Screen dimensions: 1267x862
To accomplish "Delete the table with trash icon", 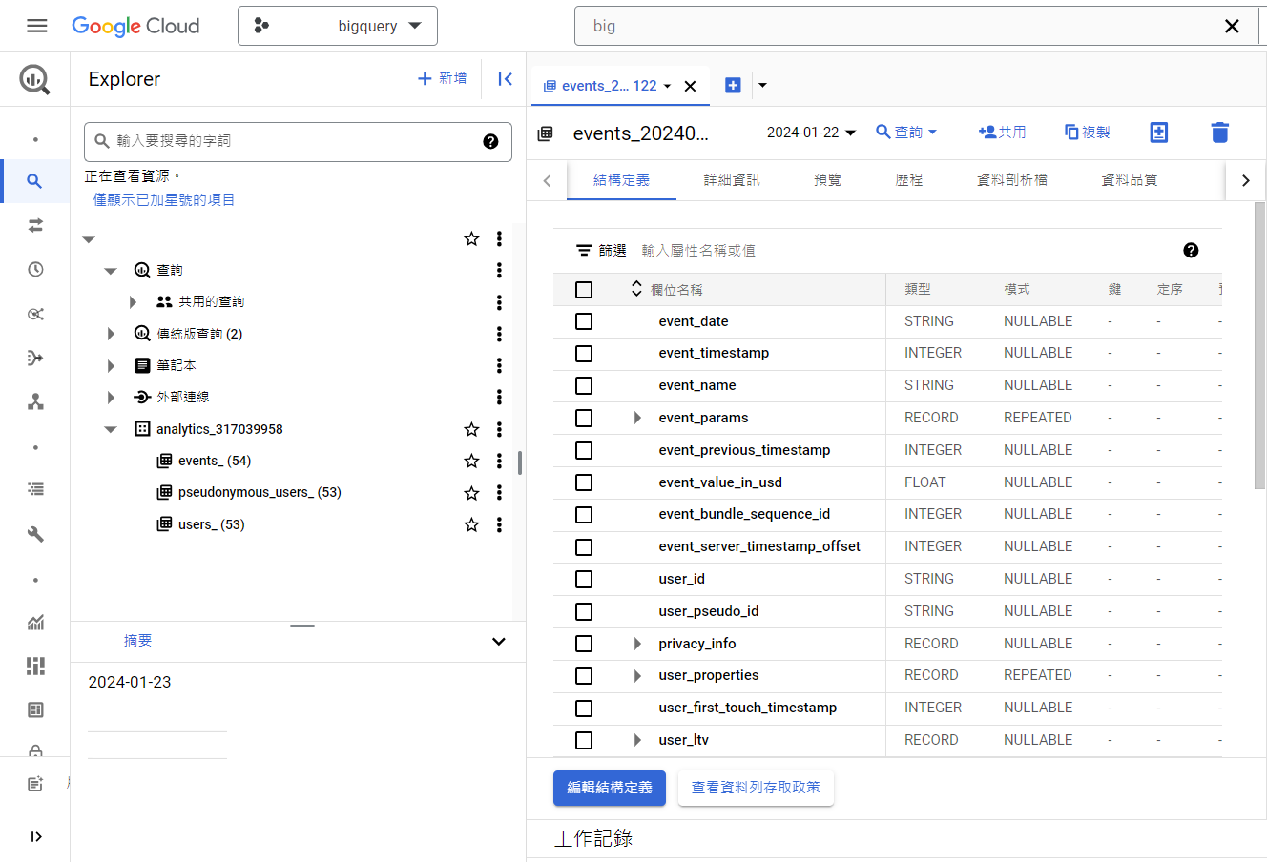I will coord(1219,133).
